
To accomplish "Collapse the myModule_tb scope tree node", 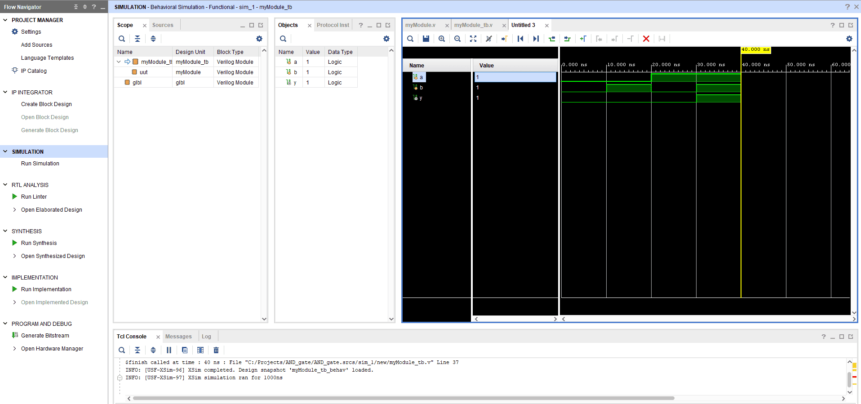I will click(x=119, y=62).
